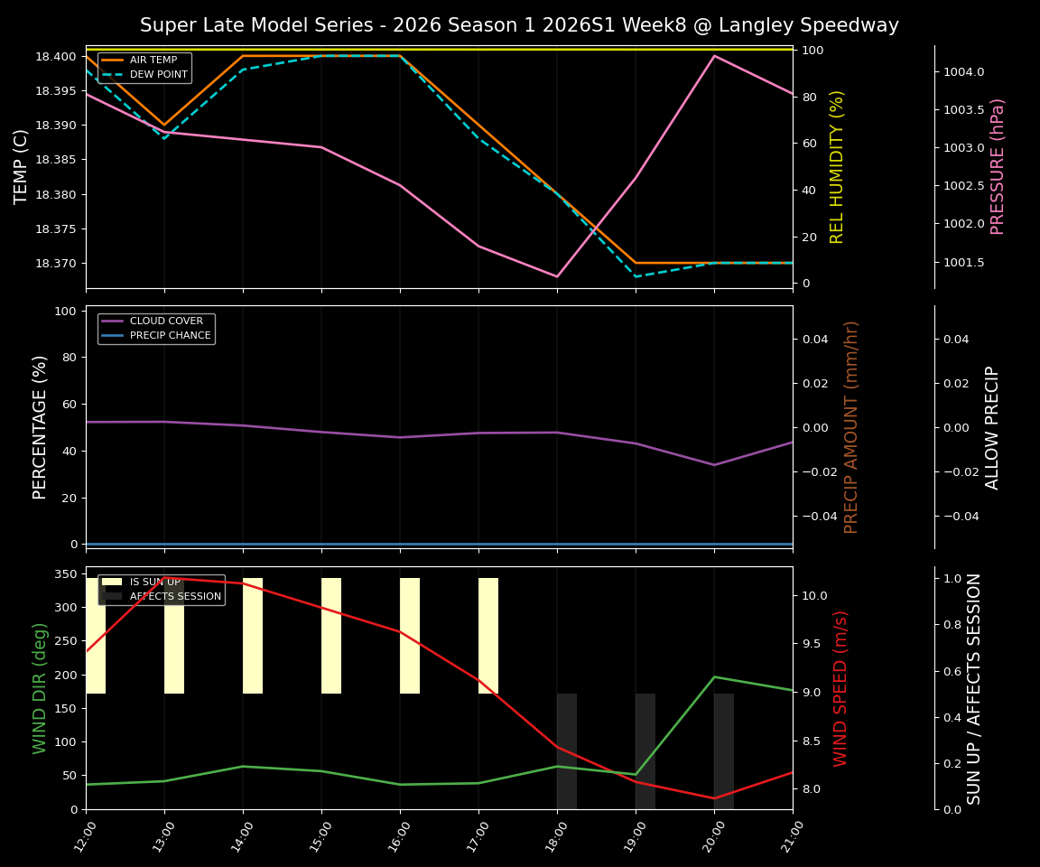The height and width of the screenshot is (867, 1040).
Task: Select the DEW POINT dashed legend sample
Action: 112,74
